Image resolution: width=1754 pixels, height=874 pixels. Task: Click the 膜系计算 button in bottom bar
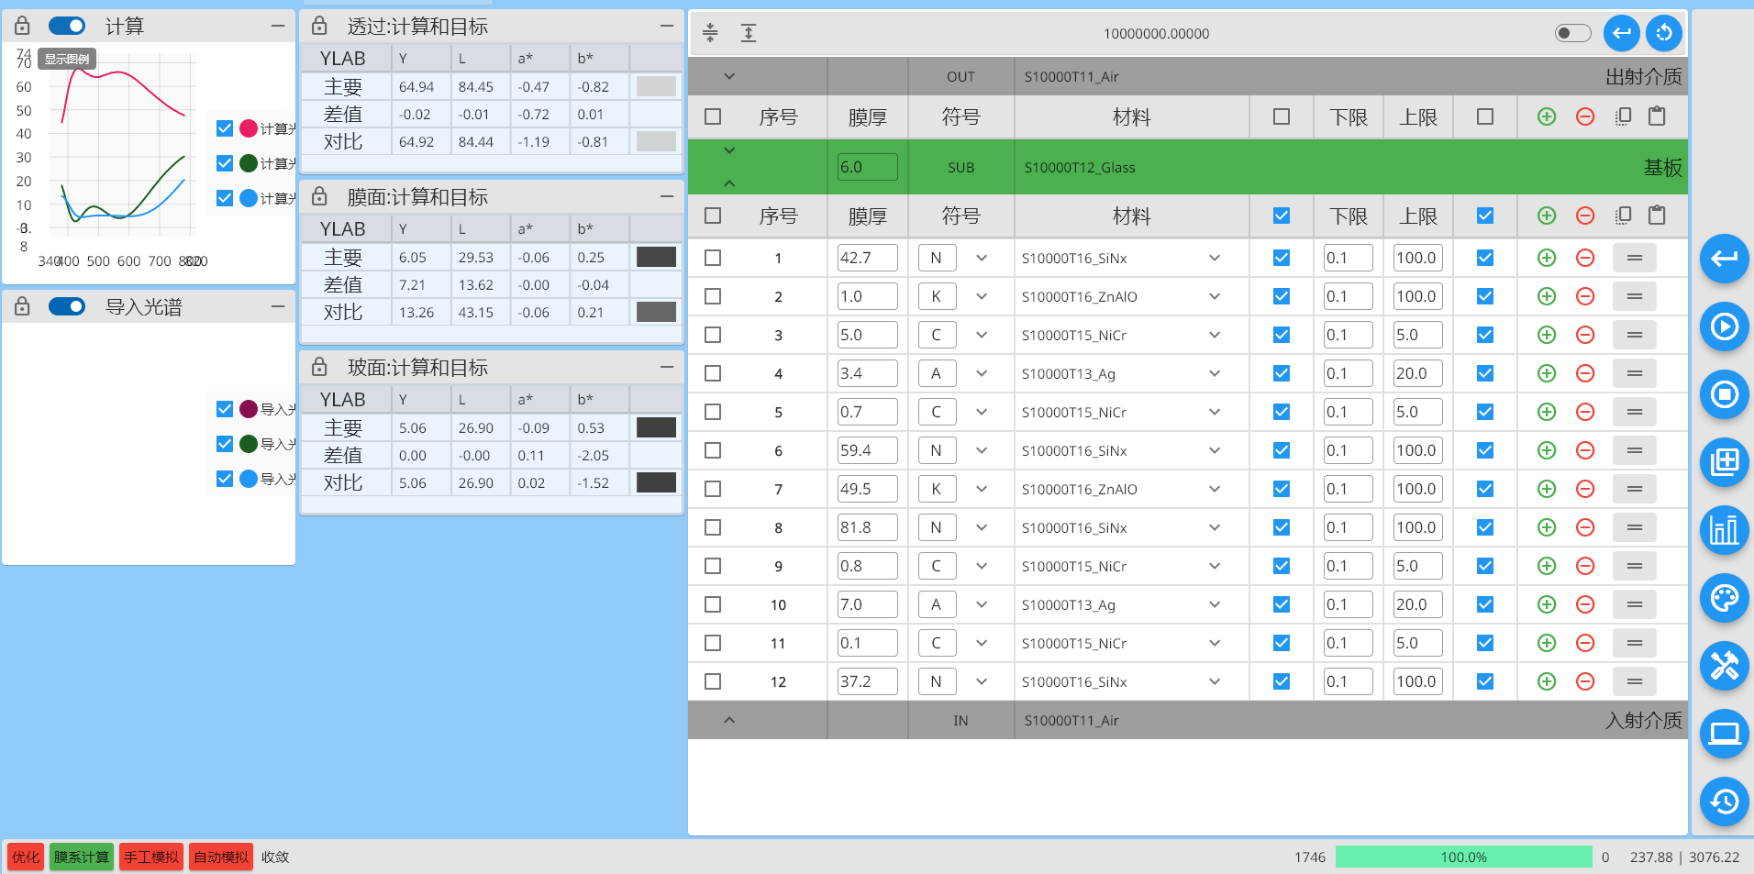81,857
